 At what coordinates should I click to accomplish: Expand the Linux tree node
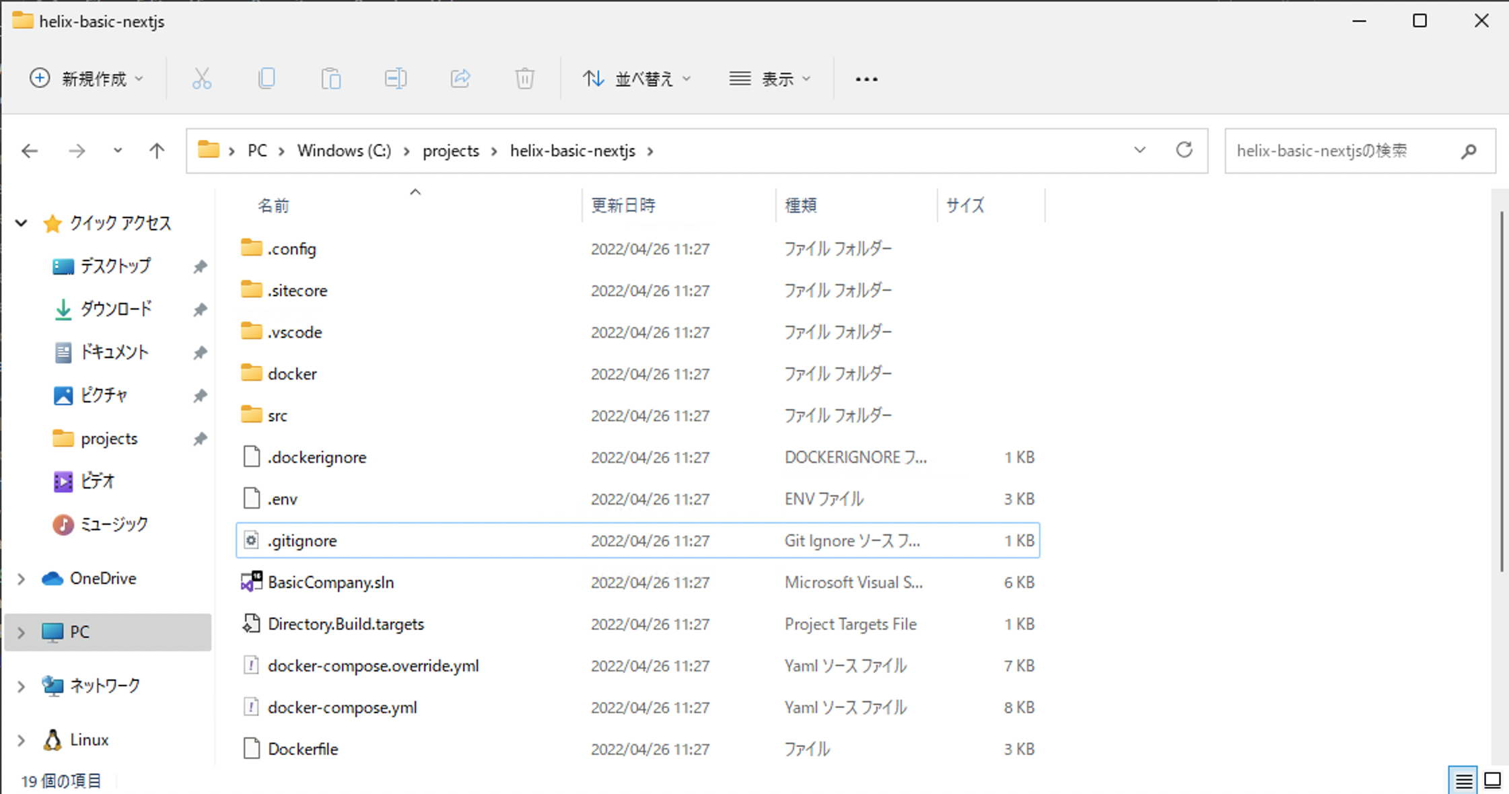tap(21, 740)
